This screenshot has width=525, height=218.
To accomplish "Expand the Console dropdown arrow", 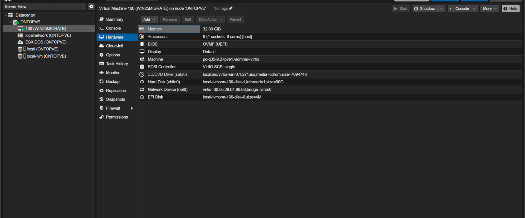I will tap(474, 9).
